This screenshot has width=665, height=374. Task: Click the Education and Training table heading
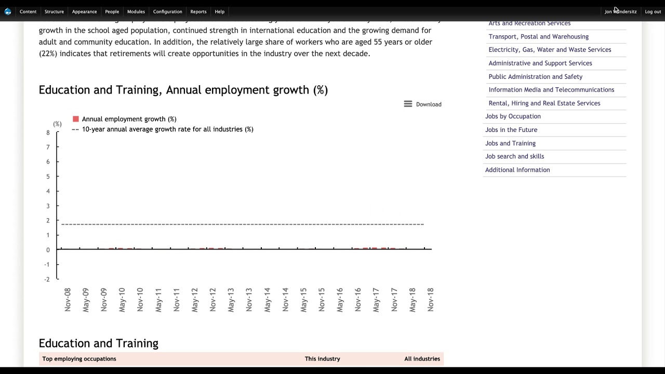[99, 343]
